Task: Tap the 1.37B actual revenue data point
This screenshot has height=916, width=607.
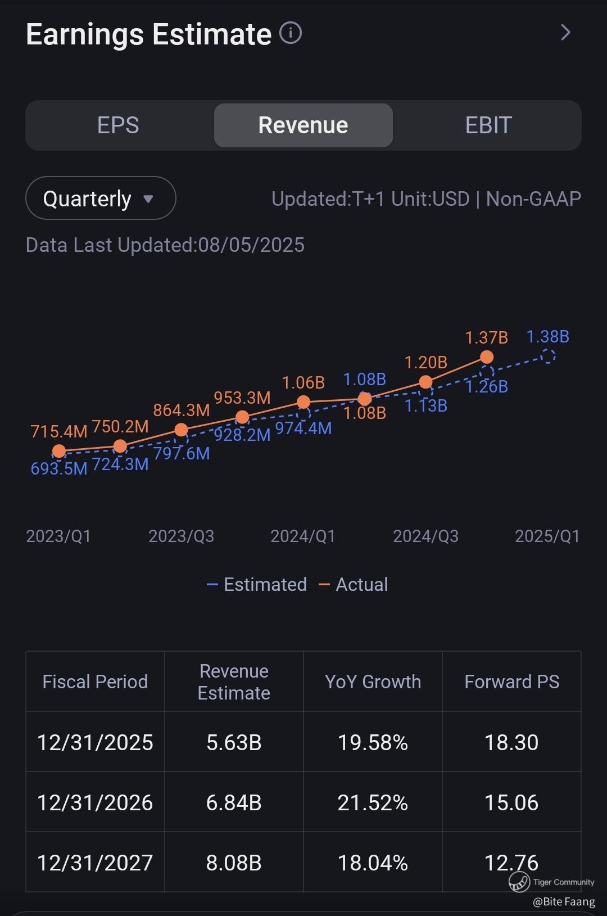Action: pos(487,357)
